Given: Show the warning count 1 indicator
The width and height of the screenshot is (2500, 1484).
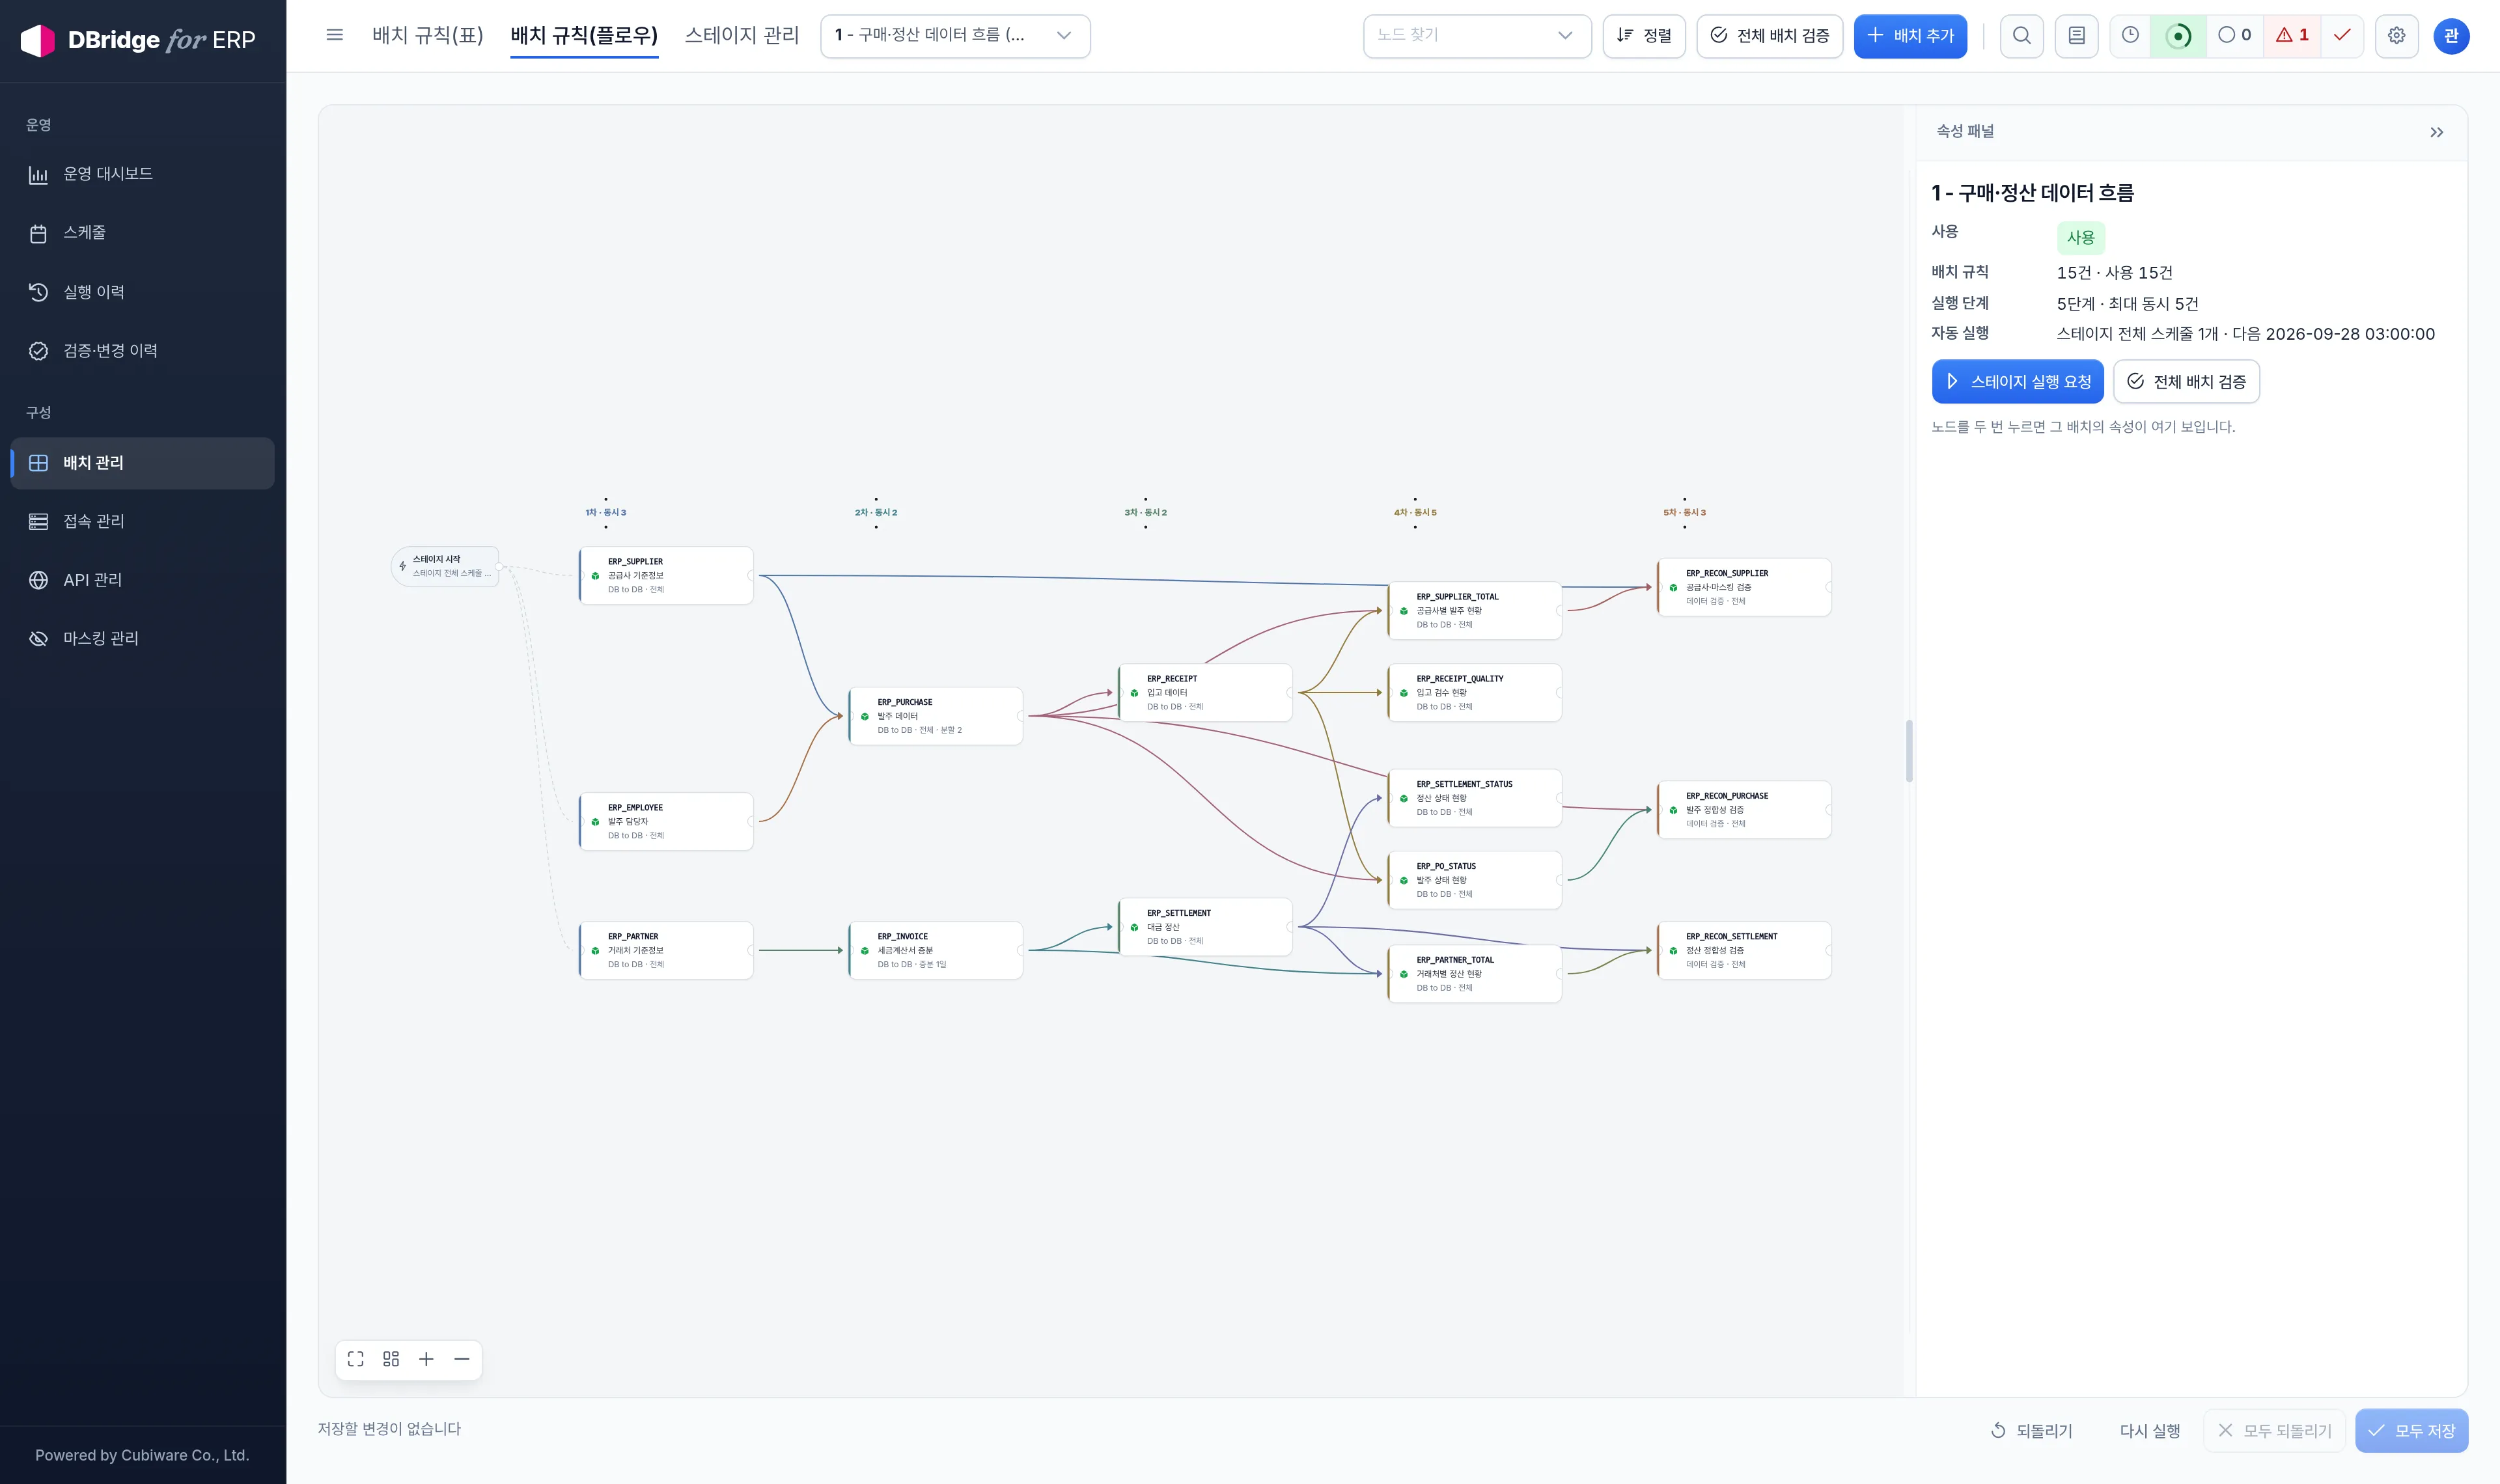Looking at the screenshot, I should pos(2292,36).
